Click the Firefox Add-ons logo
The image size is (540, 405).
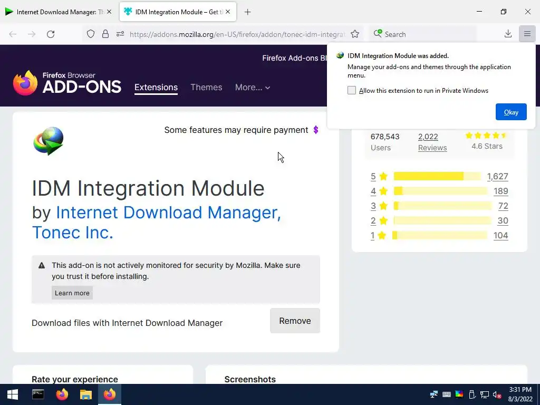click(67, 83)
